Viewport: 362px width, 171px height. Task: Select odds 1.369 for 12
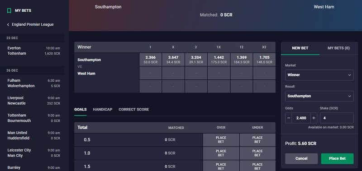point(242,60)
